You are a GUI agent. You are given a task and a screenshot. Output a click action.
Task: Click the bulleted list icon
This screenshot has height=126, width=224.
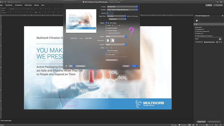(46, 9)
